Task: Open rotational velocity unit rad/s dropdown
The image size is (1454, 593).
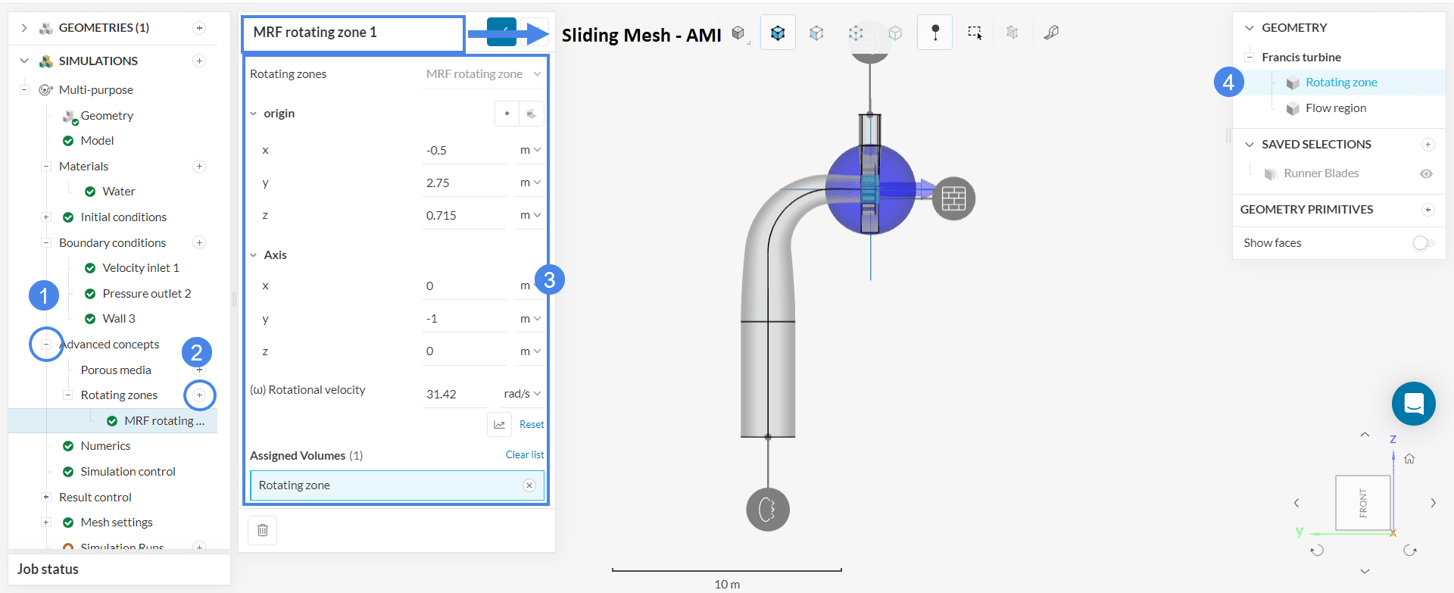Action: pyautogui.click(x=523, y=394)
